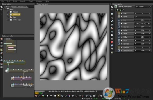Select Render target in the scene outliner
This screenshot has width=153, height=100.
[17, 20]
